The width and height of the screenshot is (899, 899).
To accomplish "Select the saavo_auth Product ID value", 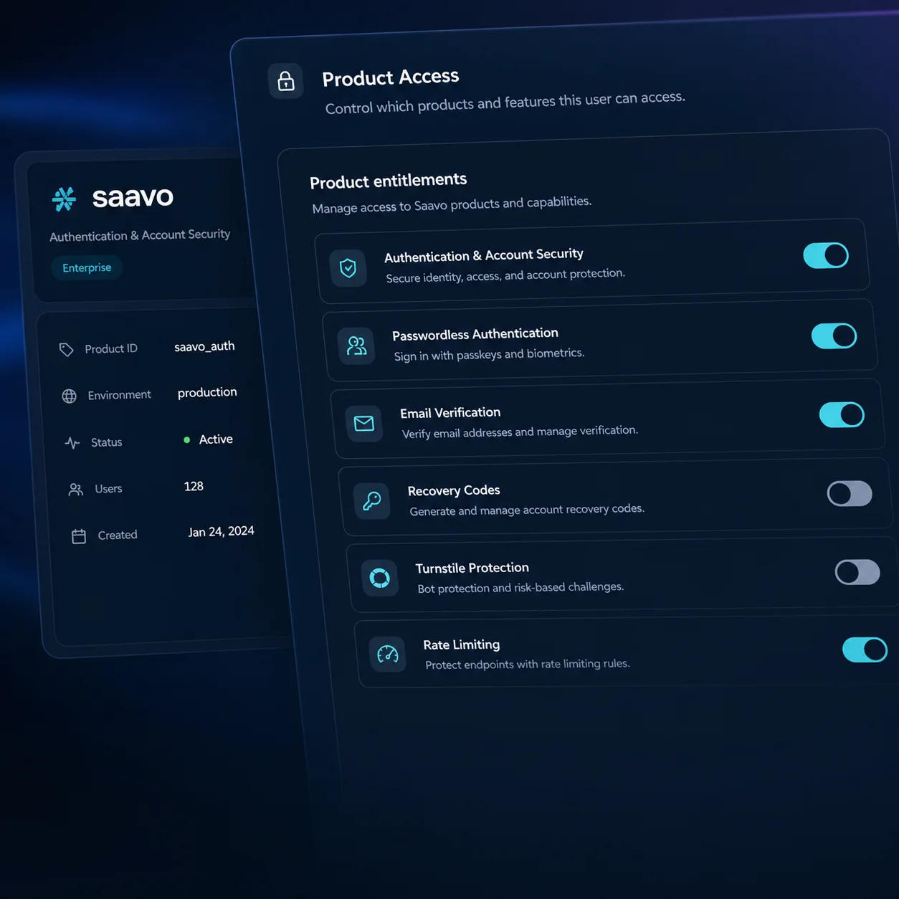I will coord(204,346).
